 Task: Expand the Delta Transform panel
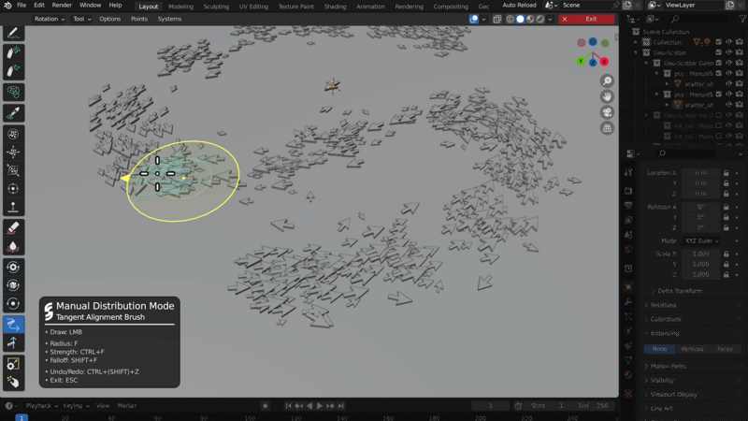tap(680, 291)
